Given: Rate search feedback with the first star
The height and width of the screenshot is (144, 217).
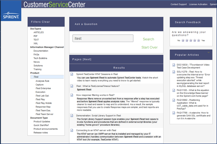Looking at the screenshot, I should click(183, 41).
